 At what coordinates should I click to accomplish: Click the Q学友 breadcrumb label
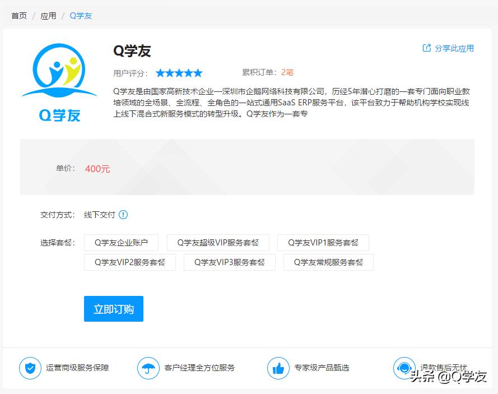[x=81, y=16]
